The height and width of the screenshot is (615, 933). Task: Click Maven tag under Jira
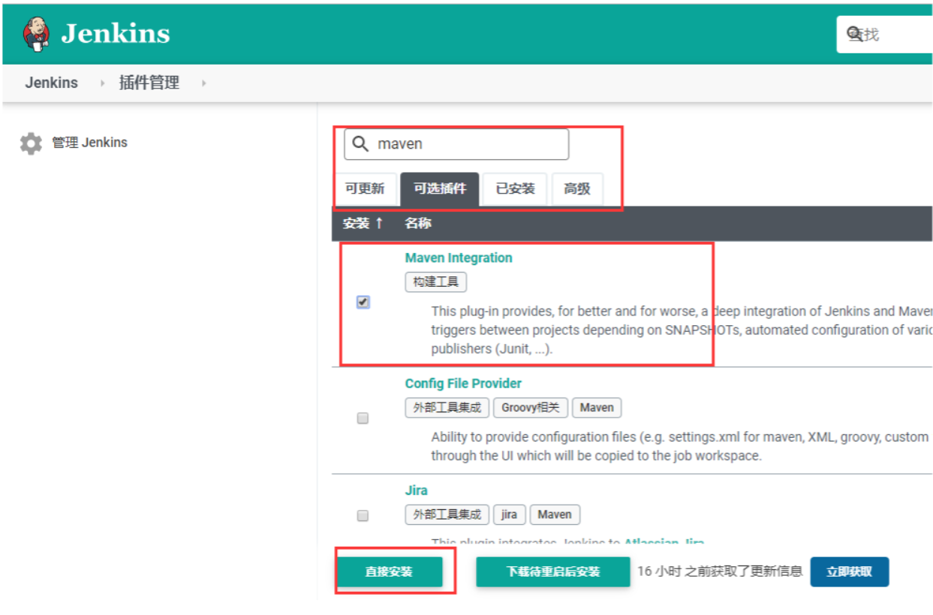(x=555, y=514)
